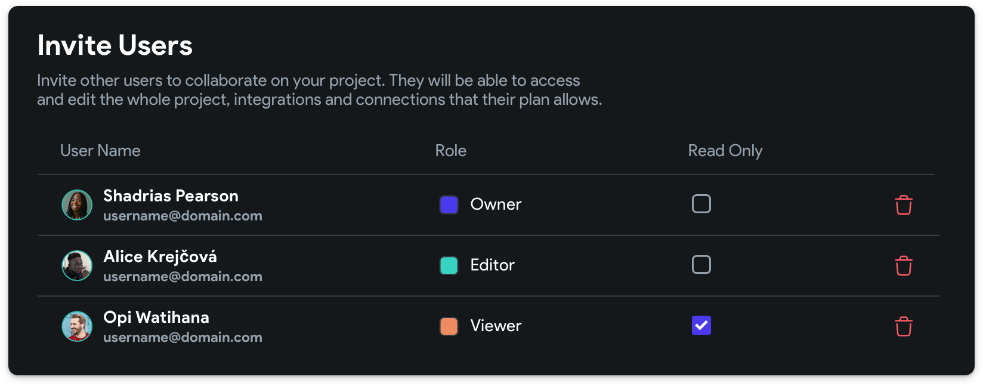This screenshot has height=386, width=983.
Task: Click the purple Owner role swatch
Action: point(449,205)
